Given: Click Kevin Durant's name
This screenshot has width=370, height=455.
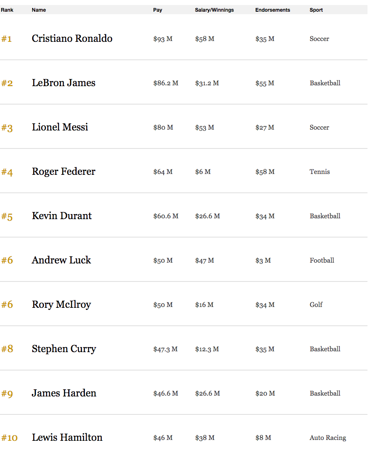Looking at the screenshot, I should tap(62, 216).
